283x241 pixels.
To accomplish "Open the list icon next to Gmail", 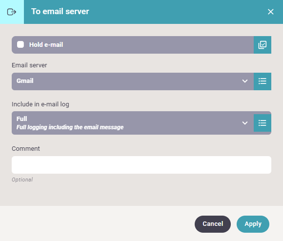I will [262, 81].
